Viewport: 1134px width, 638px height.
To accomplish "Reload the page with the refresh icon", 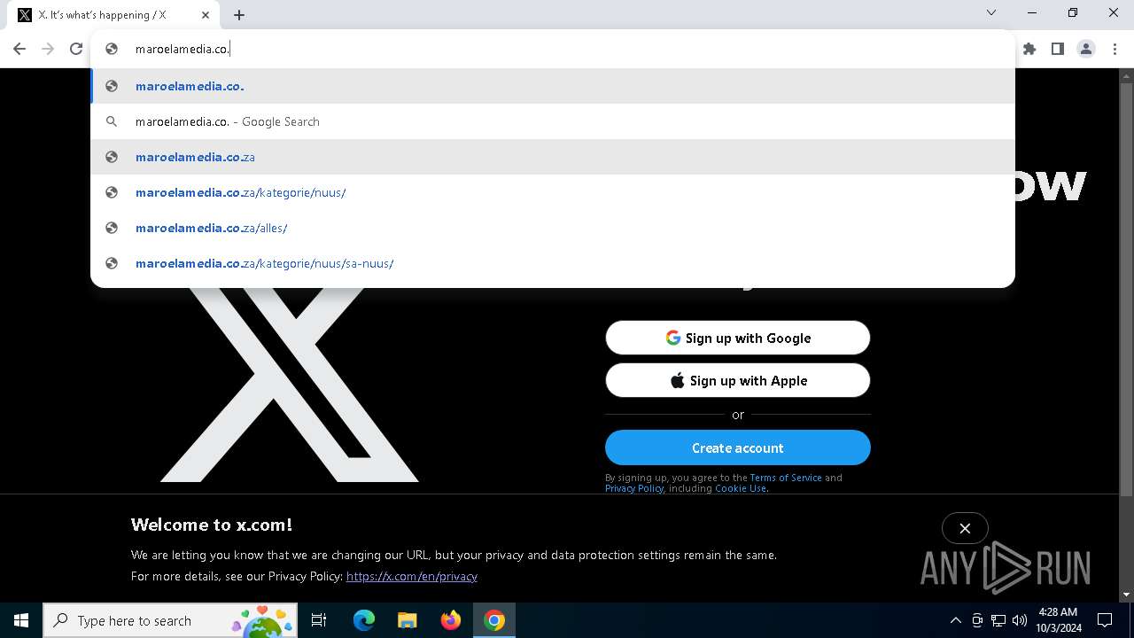I will point(76,49).
